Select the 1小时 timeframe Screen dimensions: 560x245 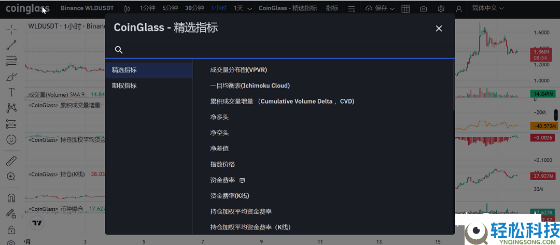coord(218,8)
